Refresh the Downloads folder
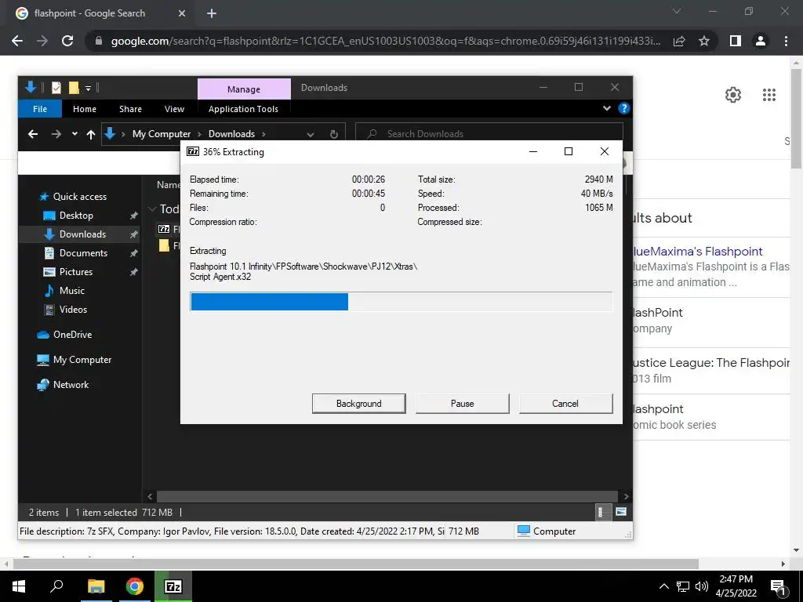803x602 pixels. (334, 134)
